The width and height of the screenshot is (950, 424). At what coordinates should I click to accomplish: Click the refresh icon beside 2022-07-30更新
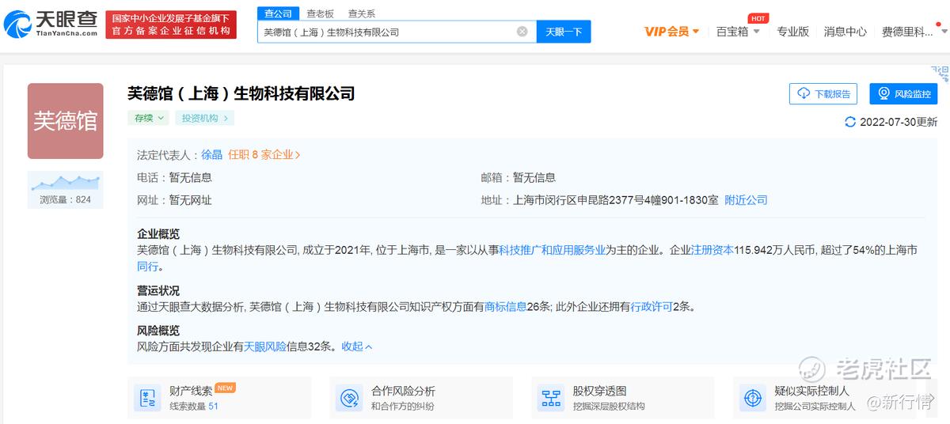(x=850, y=122)
